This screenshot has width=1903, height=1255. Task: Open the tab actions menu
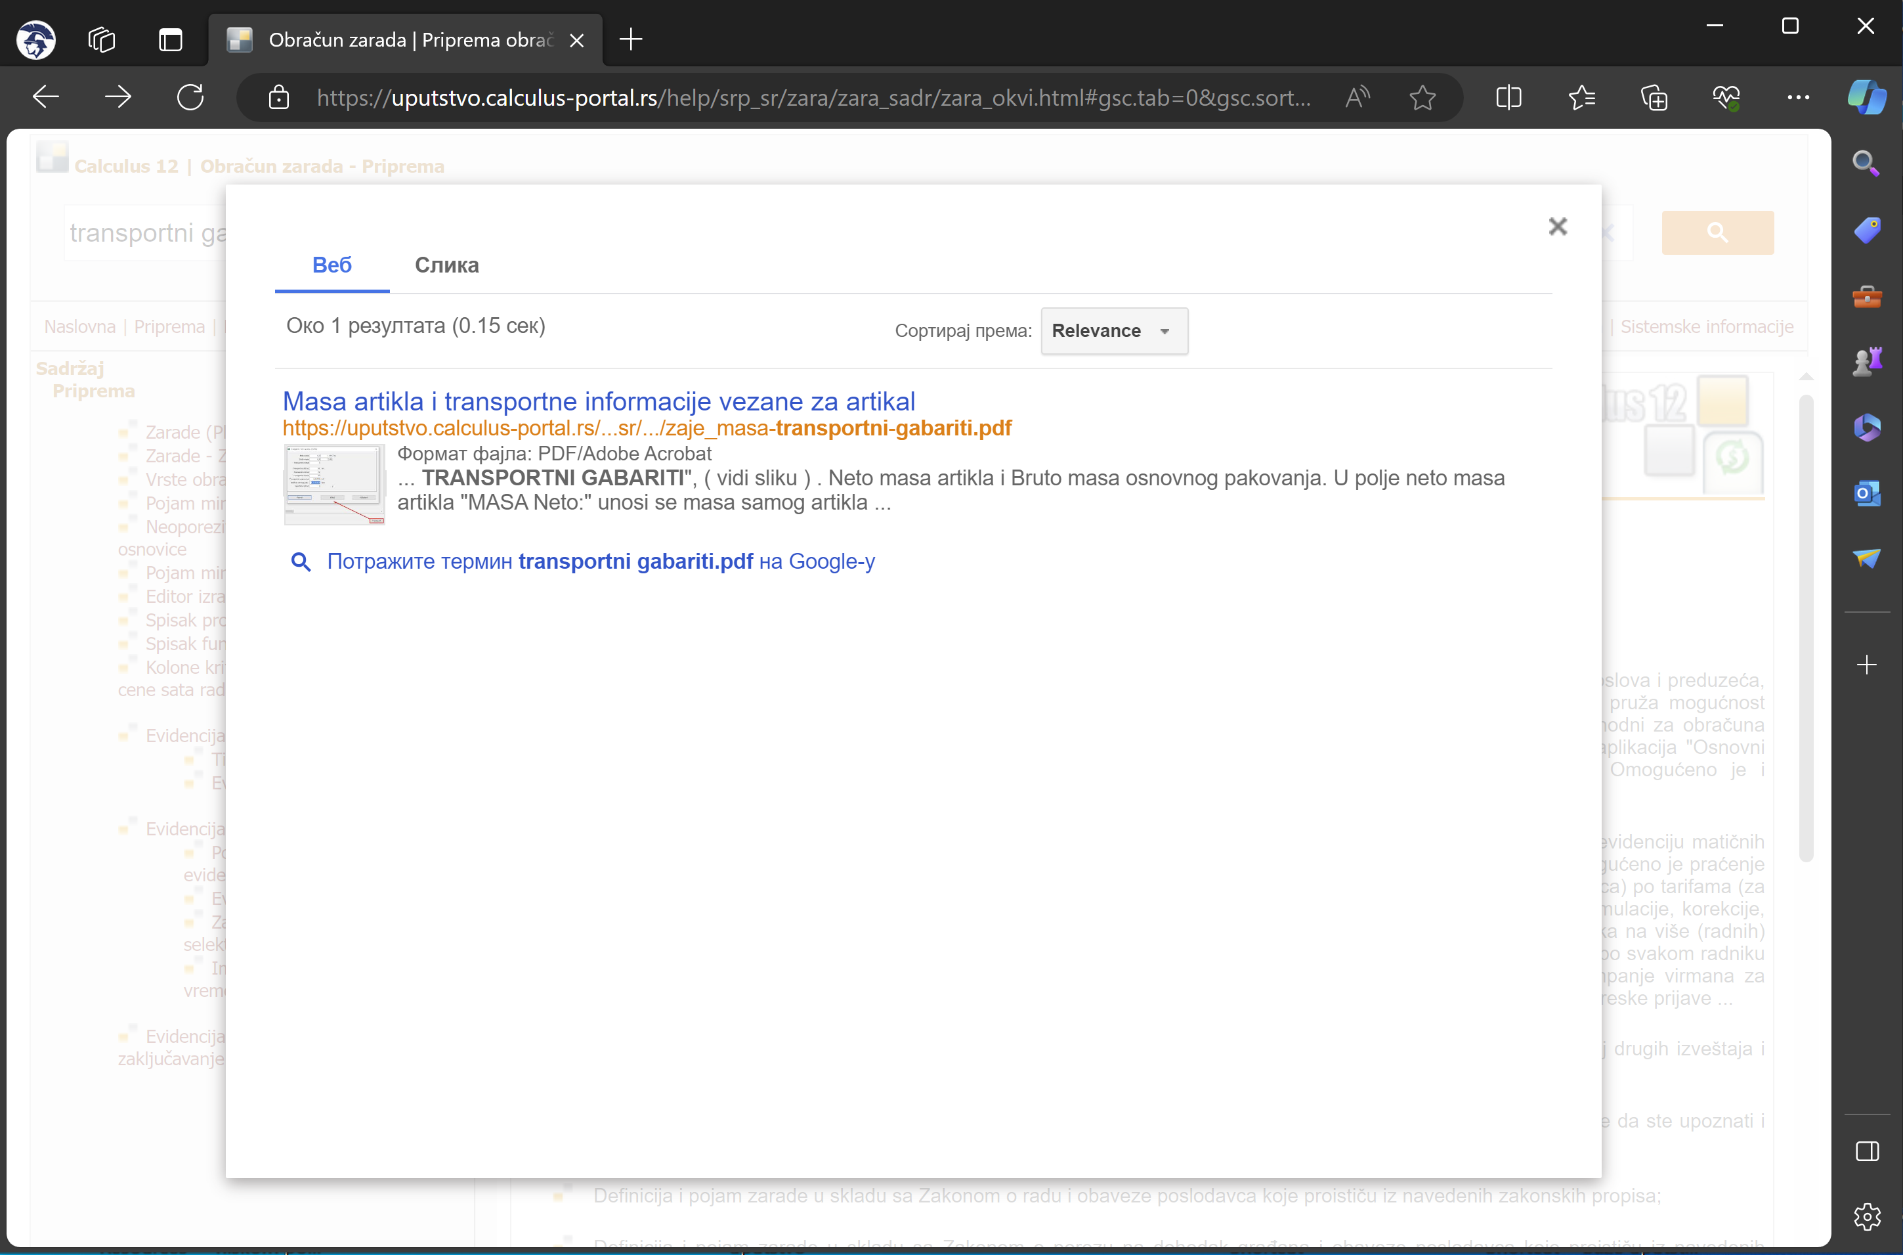171,39
